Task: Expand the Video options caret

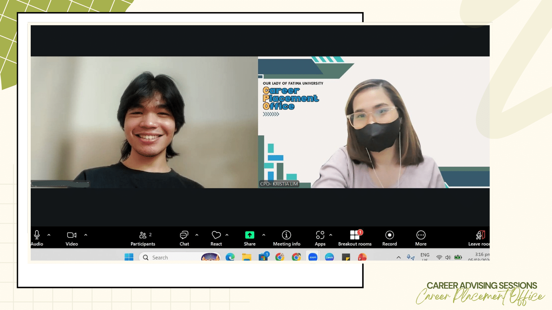Action: point(86,235)
